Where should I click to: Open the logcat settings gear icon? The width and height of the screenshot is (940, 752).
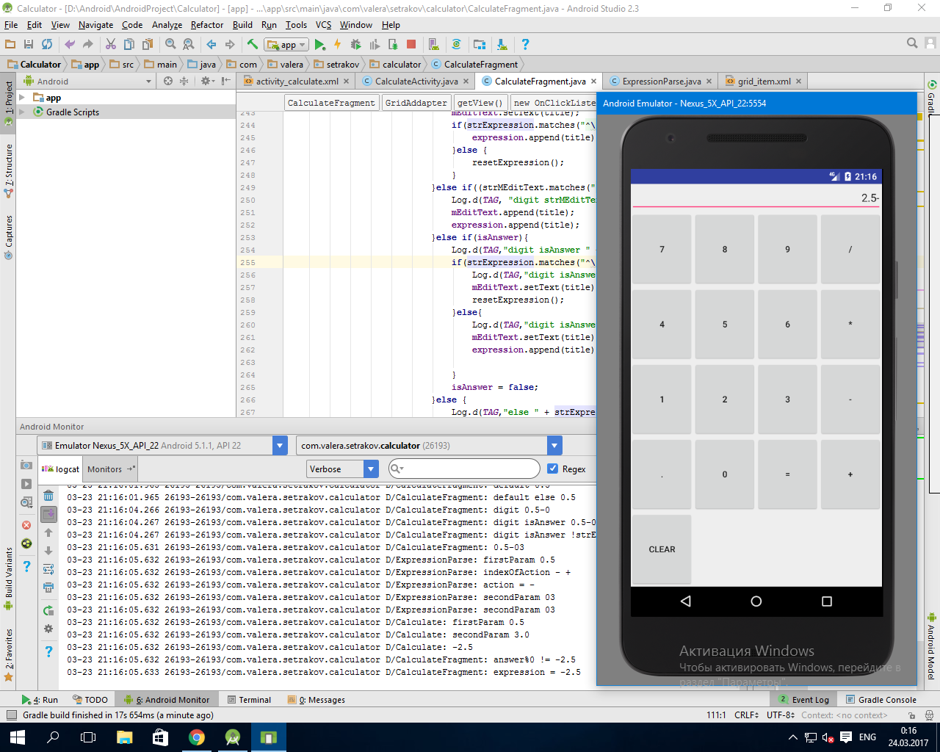coord(48,629)
